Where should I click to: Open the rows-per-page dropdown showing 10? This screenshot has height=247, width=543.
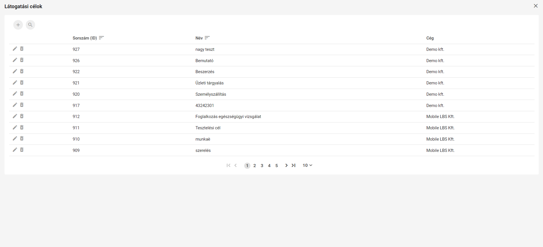coord(307,165)
